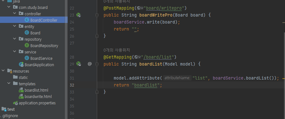Click the service package folder icon

[x=21, y=52]
